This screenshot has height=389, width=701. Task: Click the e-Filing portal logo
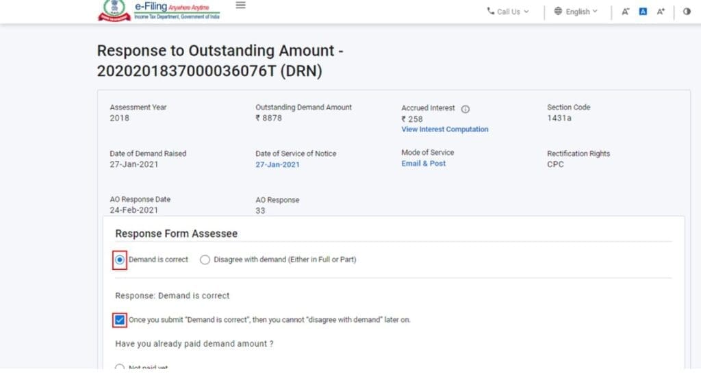coord(159,10)
